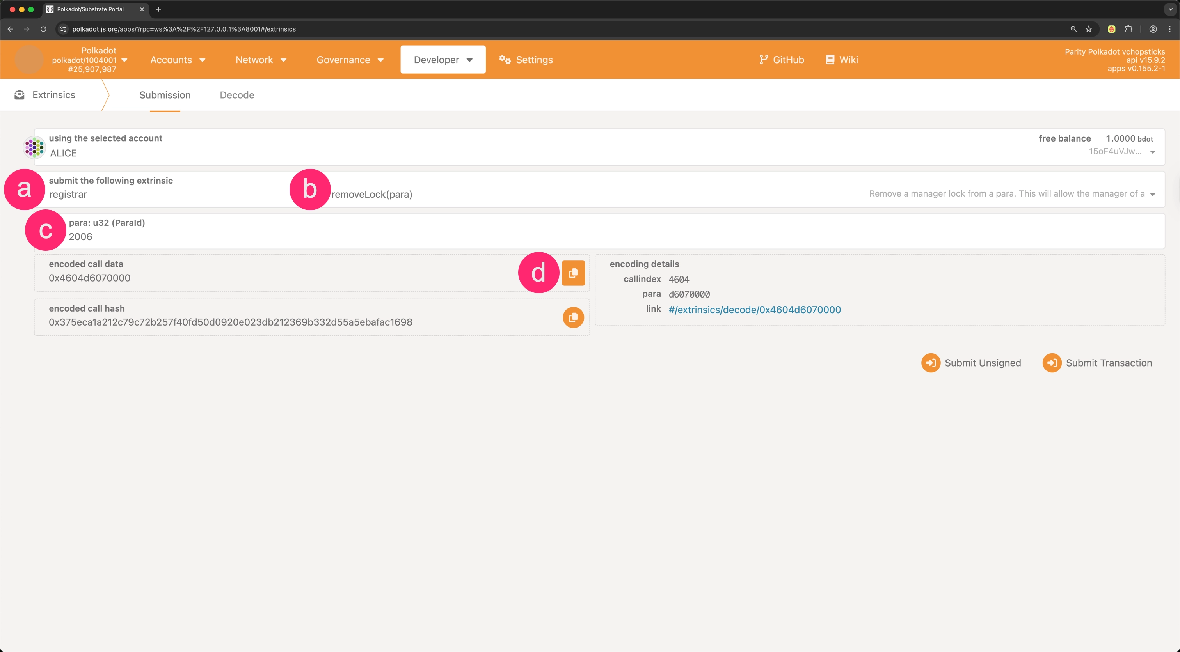Click the Settings gears icon
1180x652 pixels.
505,60
